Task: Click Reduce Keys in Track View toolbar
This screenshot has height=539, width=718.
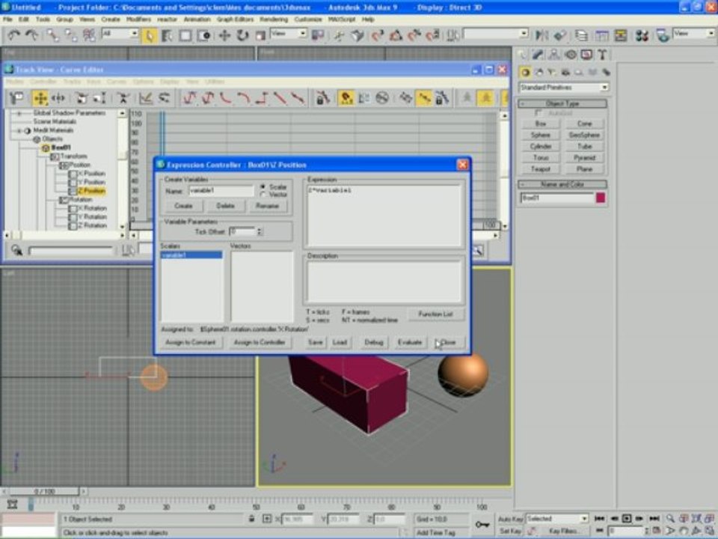Action: coord(164,97)
